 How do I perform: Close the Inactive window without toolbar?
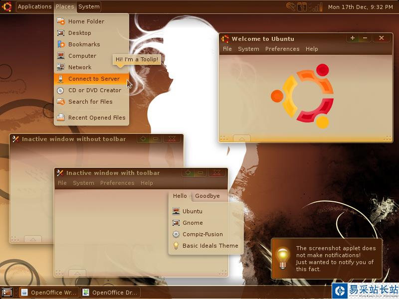point(172,139)
